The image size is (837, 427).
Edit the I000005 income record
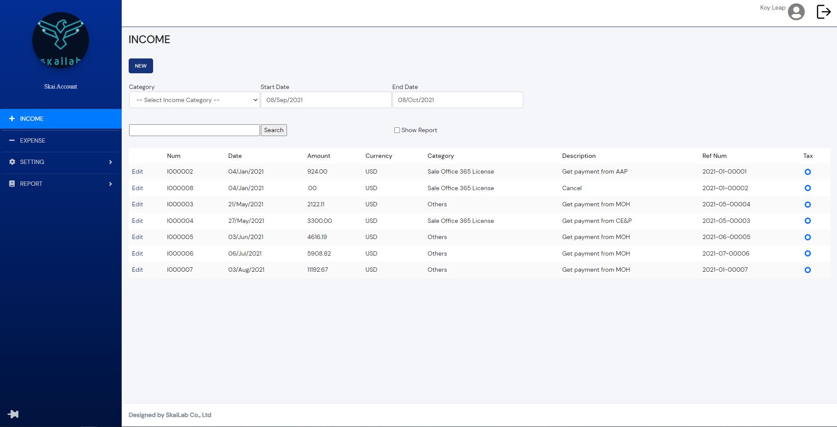(x=137, y=237)
